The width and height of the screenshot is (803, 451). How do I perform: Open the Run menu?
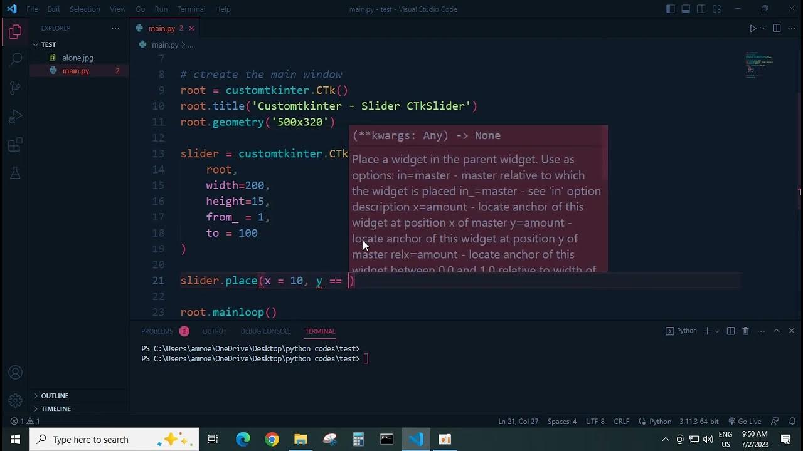coord(161,9)
